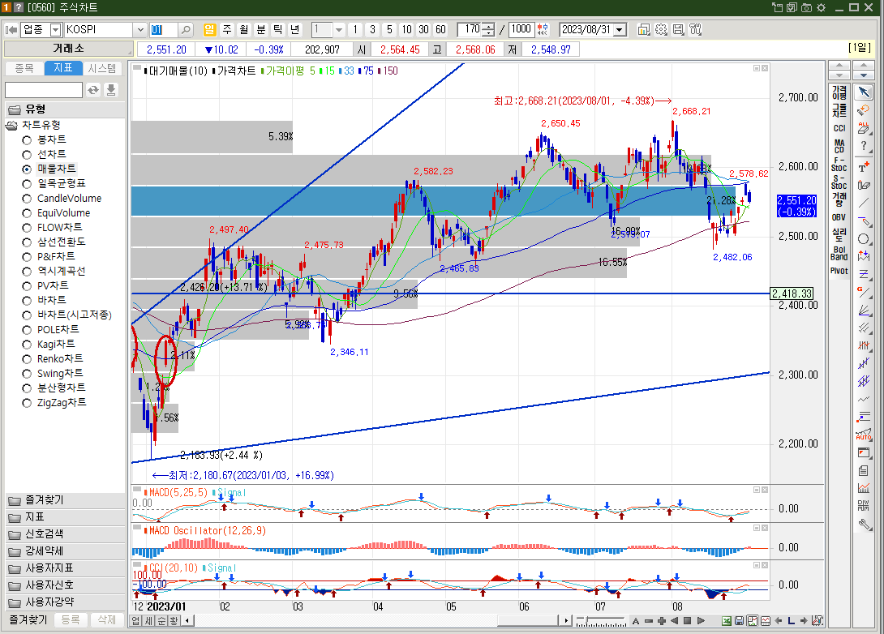Expand the 강세약세 folder

pos(64,551)
